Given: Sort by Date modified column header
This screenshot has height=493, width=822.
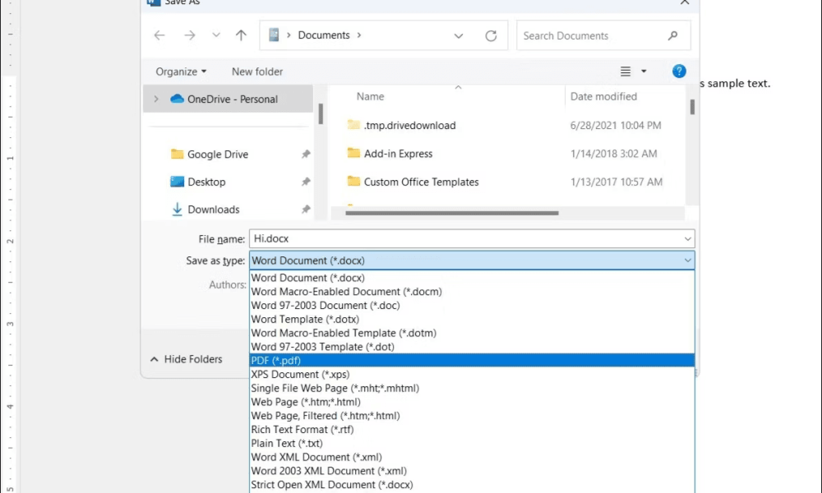Looking at the screenshot, I should tap(603, 96).
